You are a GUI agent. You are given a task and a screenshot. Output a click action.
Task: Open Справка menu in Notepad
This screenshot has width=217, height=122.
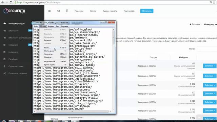[64, 26]
